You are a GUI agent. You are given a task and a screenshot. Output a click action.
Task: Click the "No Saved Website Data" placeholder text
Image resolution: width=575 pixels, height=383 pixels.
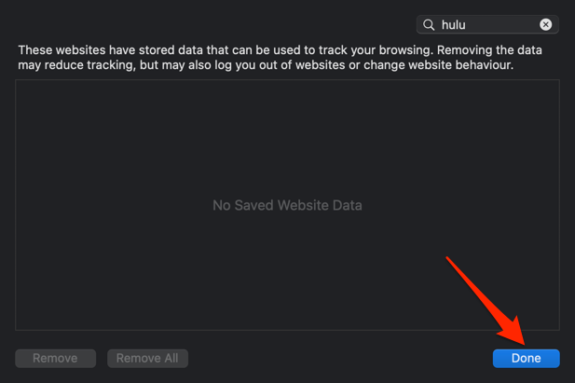[287, 205]
